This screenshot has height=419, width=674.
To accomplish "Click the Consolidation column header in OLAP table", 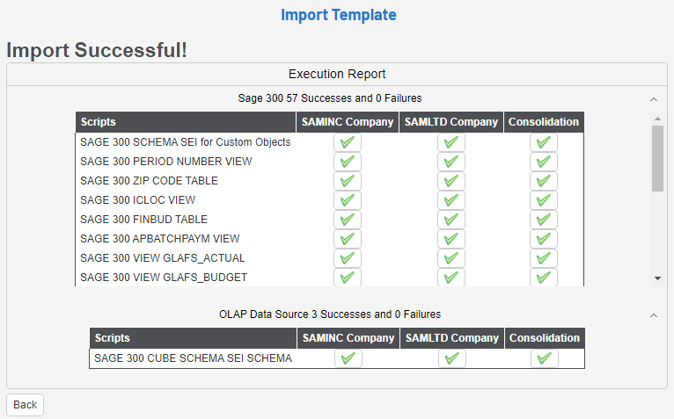I will point(545,338).
